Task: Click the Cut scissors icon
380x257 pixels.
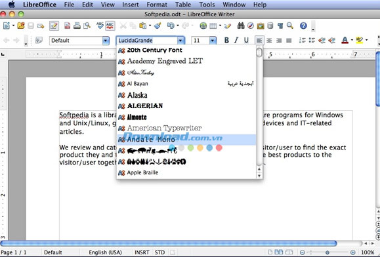Action: tap(123, 26)
